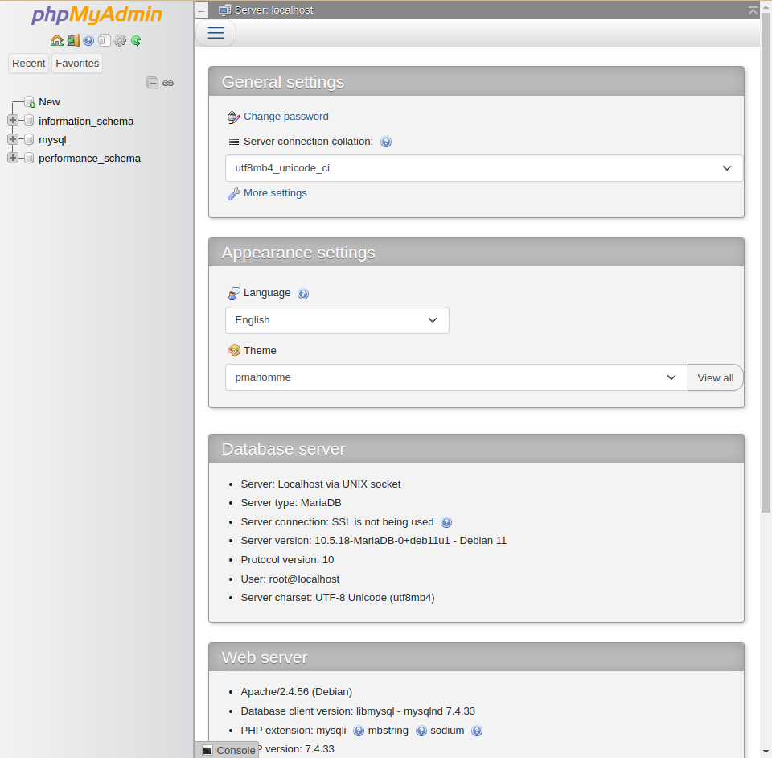Click 'Server: Localhost via UNIX socket' text

pyautogui.click(x=321, y=484)
